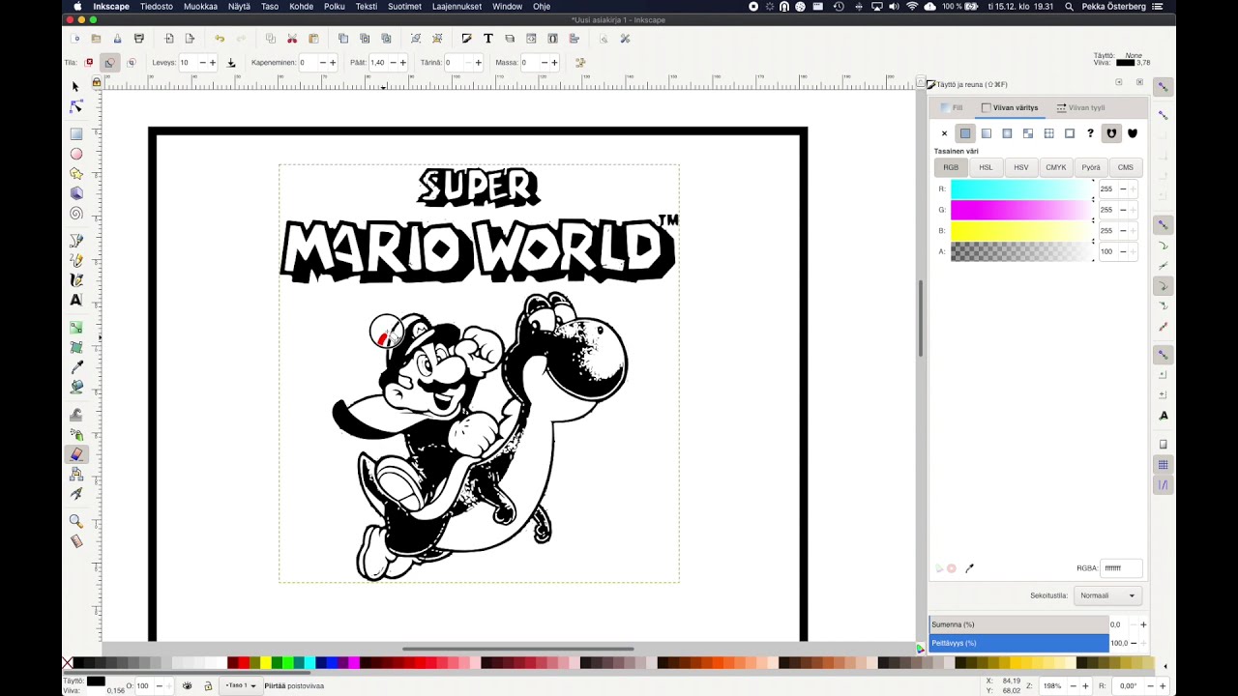Adjust the A alpha channel slider
The image size is (1238, 696).
pos(1021,251)
